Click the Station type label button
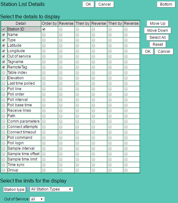 pyautogui.click(x=14, y=190)
